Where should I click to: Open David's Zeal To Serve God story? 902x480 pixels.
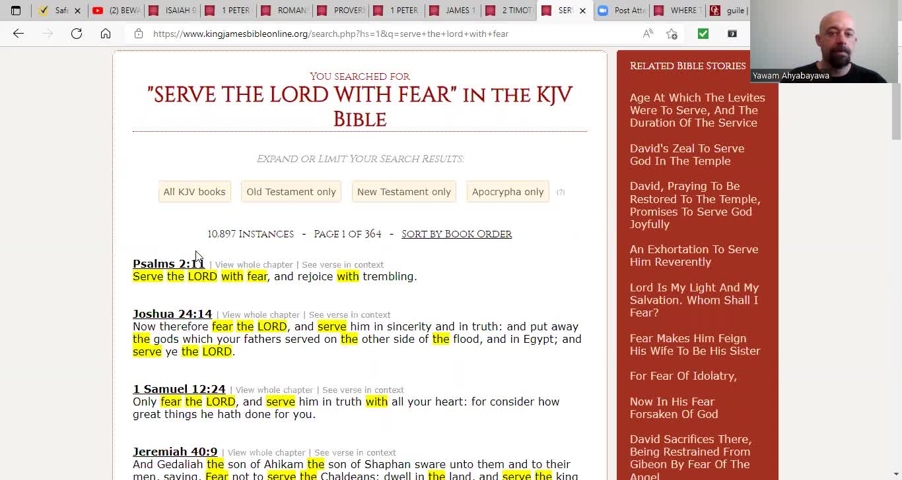[x=687, y=154]
